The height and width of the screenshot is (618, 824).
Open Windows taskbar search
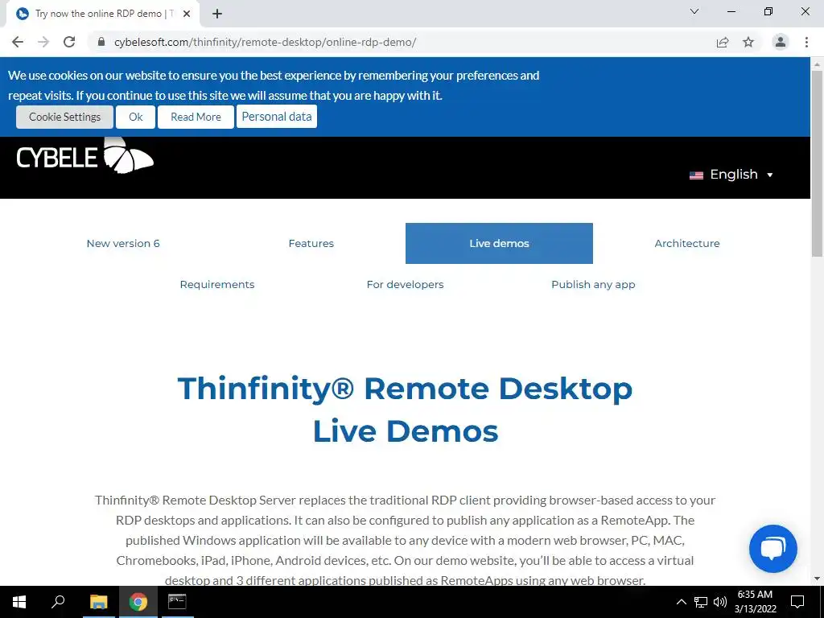pos(58,602)
